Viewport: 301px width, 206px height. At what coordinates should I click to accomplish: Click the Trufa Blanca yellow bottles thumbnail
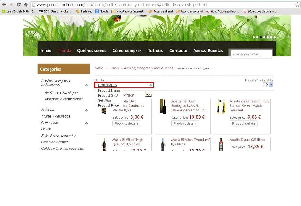point(221,106)
